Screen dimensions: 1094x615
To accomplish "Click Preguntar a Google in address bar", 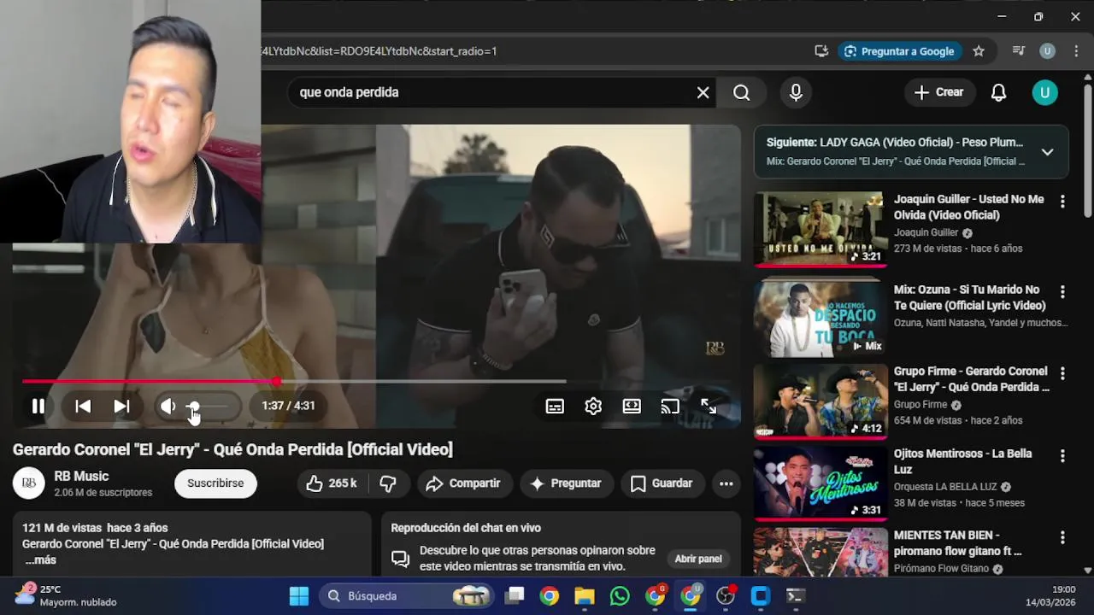I will coord(899,51).
